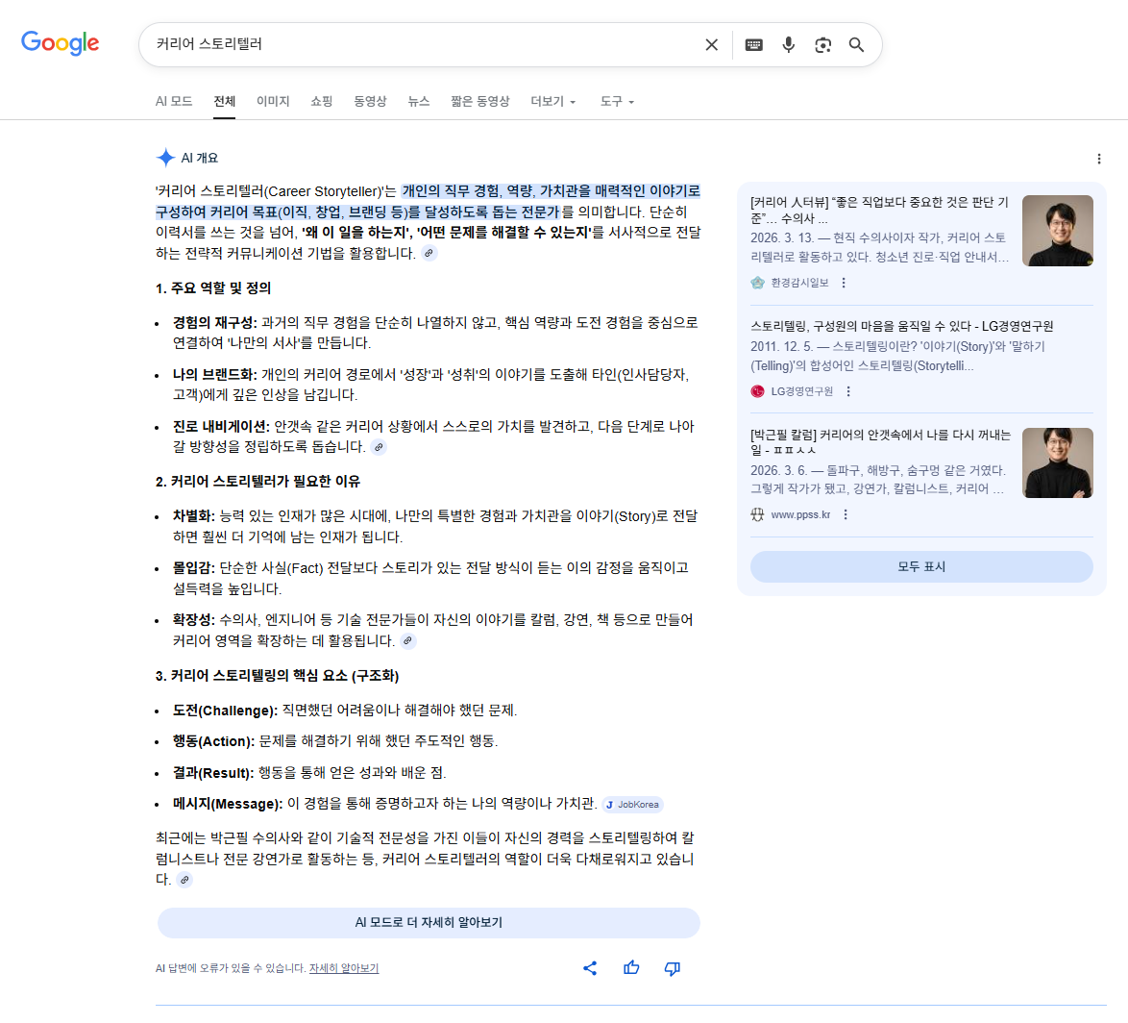
Task: Share the AI overview response
Action: [590, 968]
